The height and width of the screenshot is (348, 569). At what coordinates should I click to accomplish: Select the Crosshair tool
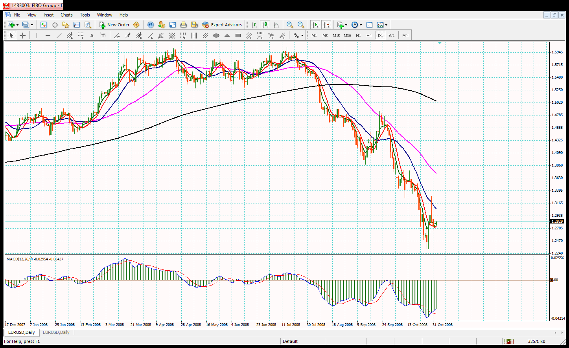click(x=23, y=35)
